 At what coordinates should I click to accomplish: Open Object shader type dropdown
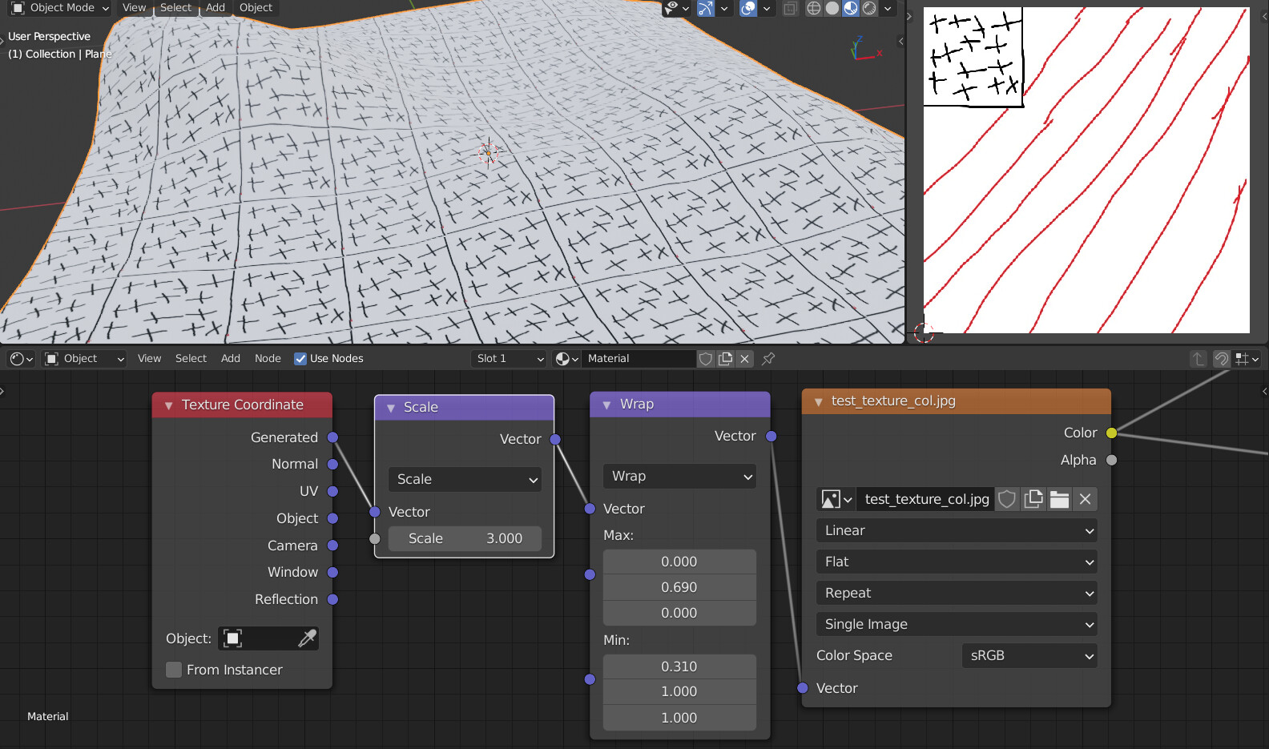click(85, 358)
